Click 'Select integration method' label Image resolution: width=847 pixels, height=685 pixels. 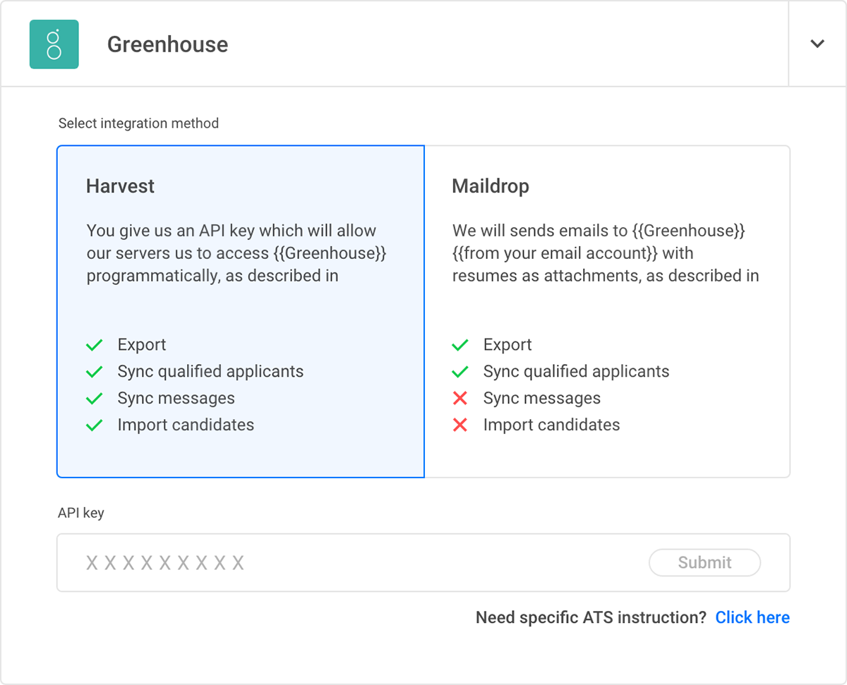click(138, 123)
